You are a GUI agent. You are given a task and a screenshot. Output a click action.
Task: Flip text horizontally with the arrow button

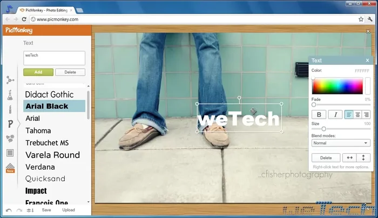click(x=349, y=158)
